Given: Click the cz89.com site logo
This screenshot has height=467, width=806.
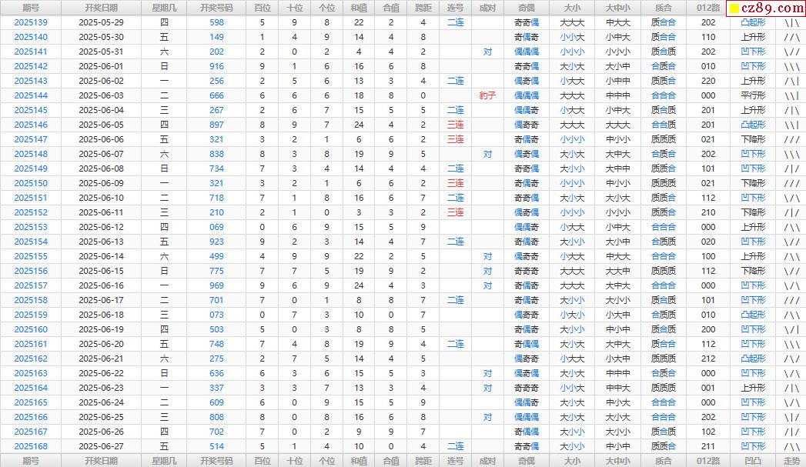Looking at the screenshot, I should (x=766, y=8).
